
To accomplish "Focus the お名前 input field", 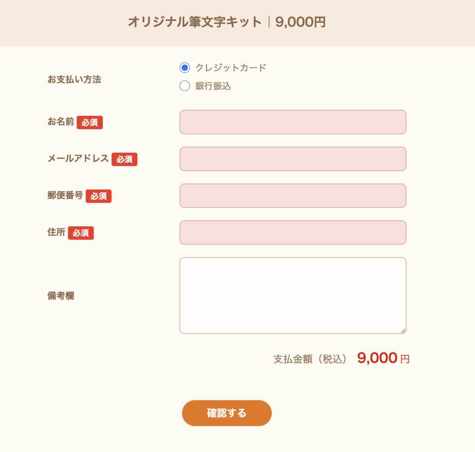I will tap(293, 122).
